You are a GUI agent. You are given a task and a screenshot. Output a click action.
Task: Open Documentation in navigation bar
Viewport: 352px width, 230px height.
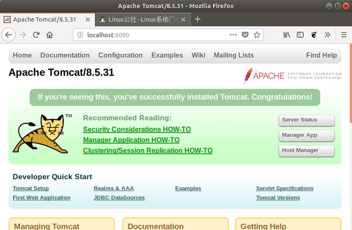pyautogui.click(x=65, y=55)
